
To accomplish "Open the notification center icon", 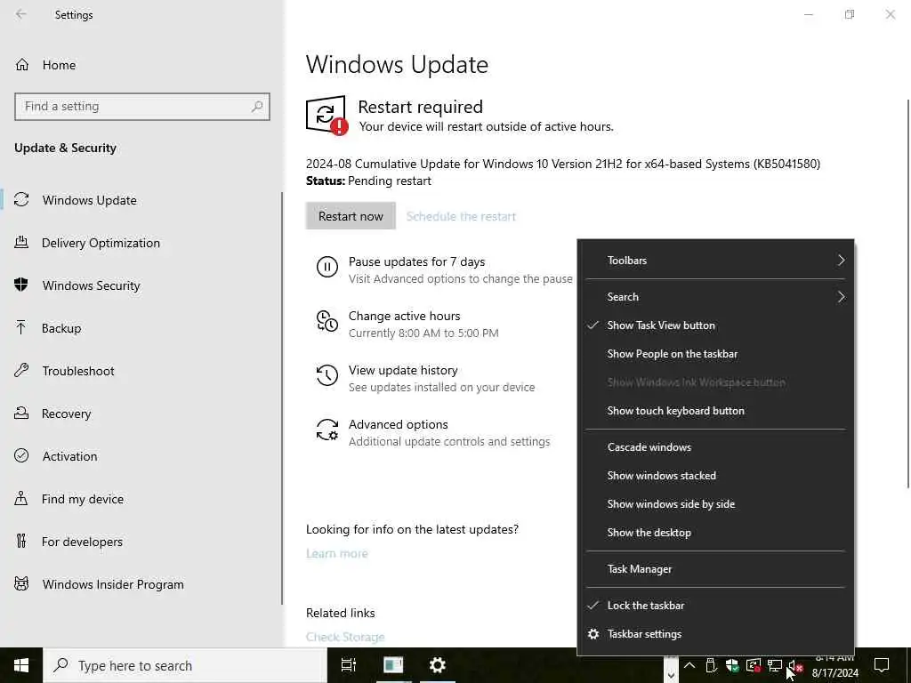I will [882, 665].
